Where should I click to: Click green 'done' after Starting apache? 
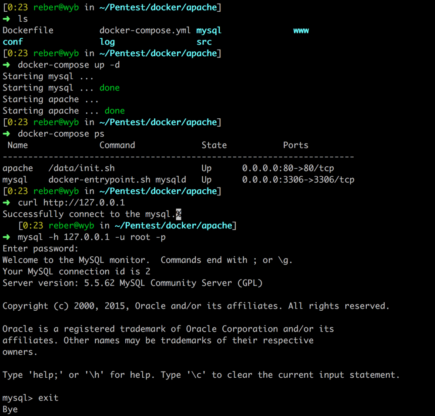coord(114,111)
